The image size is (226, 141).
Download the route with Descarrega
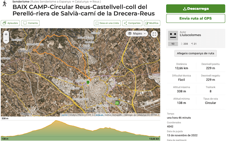pyautogui.click(x=195, y=8)
